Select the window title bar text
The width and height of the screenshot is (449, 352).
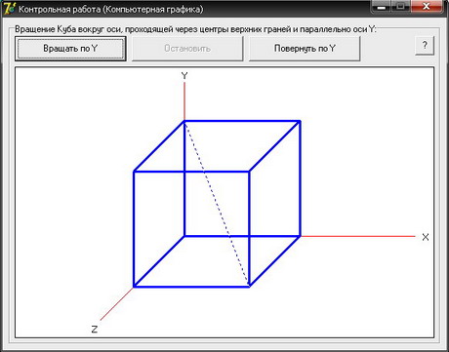coord(110,9)
